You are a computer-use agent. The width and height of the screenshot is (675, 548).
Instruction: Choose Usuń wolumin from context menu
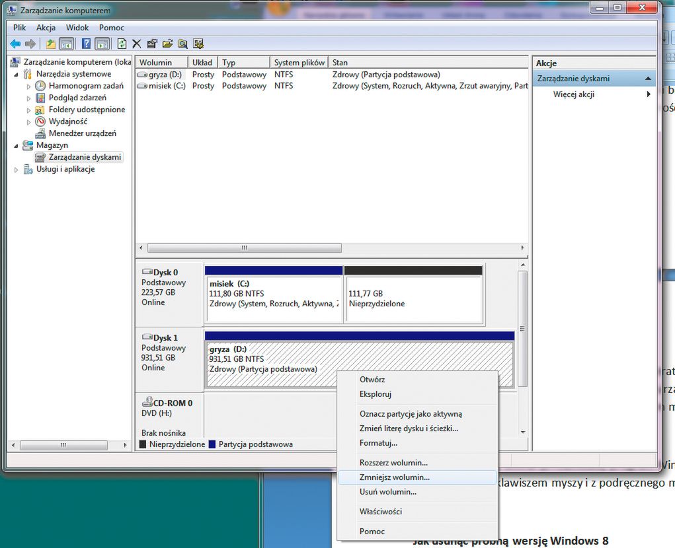coord(418,492)
